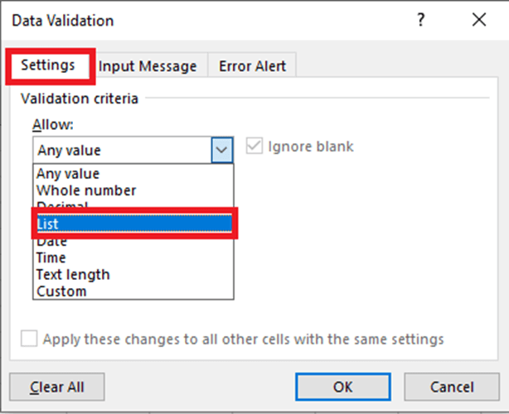The height and width of the screenshot is (414, 509).
Task: Switch to the Settings tab
Action: click(x=48, y=65)
